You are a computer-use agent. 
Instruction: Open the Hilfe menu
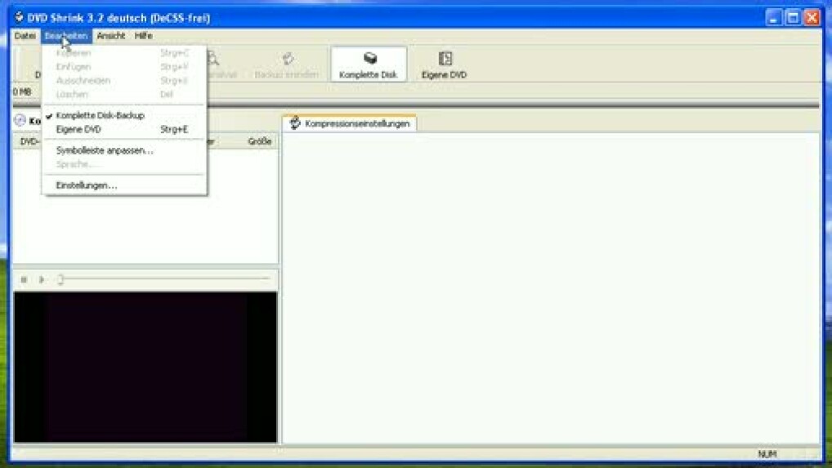(x=144, y=36)
